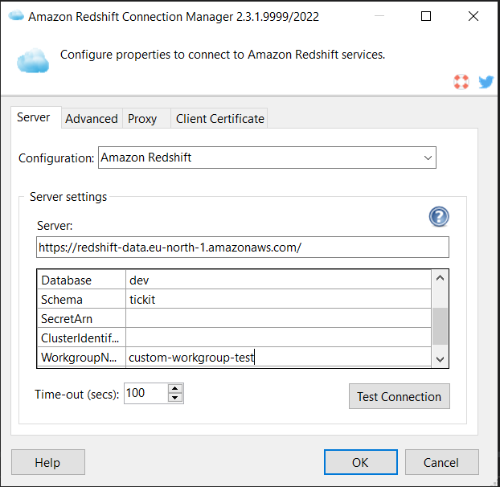Image resolution: width=500 pixels, height=487 pixels.
Task: Click the property grid scroll-down arrow
Action: coord(440,359)
